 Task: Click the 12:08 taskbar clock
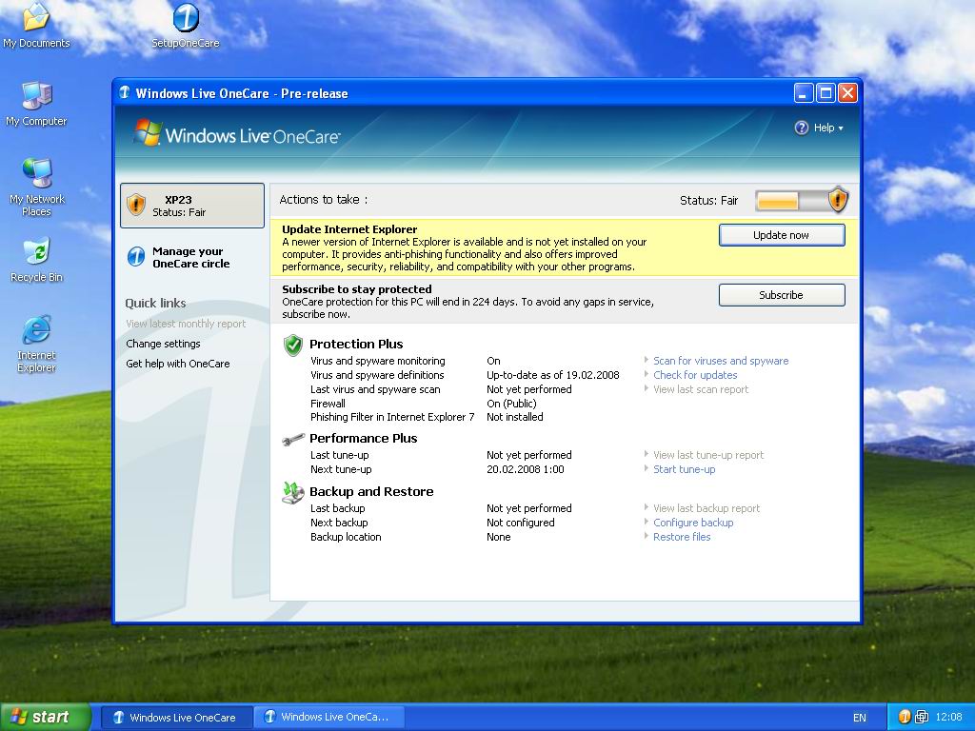pos(948,717)
